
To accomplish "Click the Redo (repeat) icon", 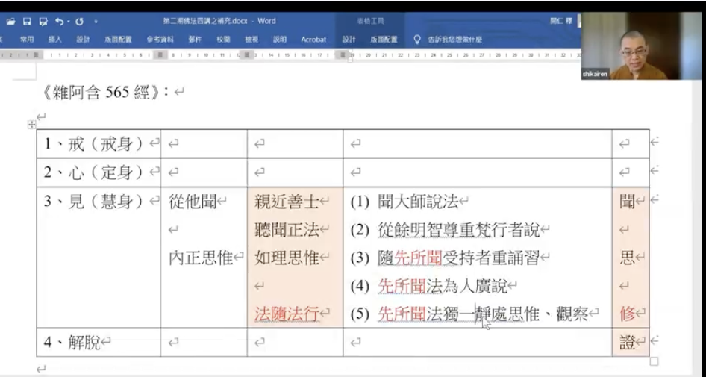I will (x=80, y=22).
